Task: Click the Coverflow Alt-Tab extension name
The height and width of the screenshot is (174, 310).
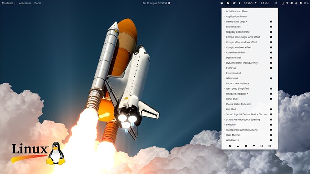Action: tap(235, 52)
